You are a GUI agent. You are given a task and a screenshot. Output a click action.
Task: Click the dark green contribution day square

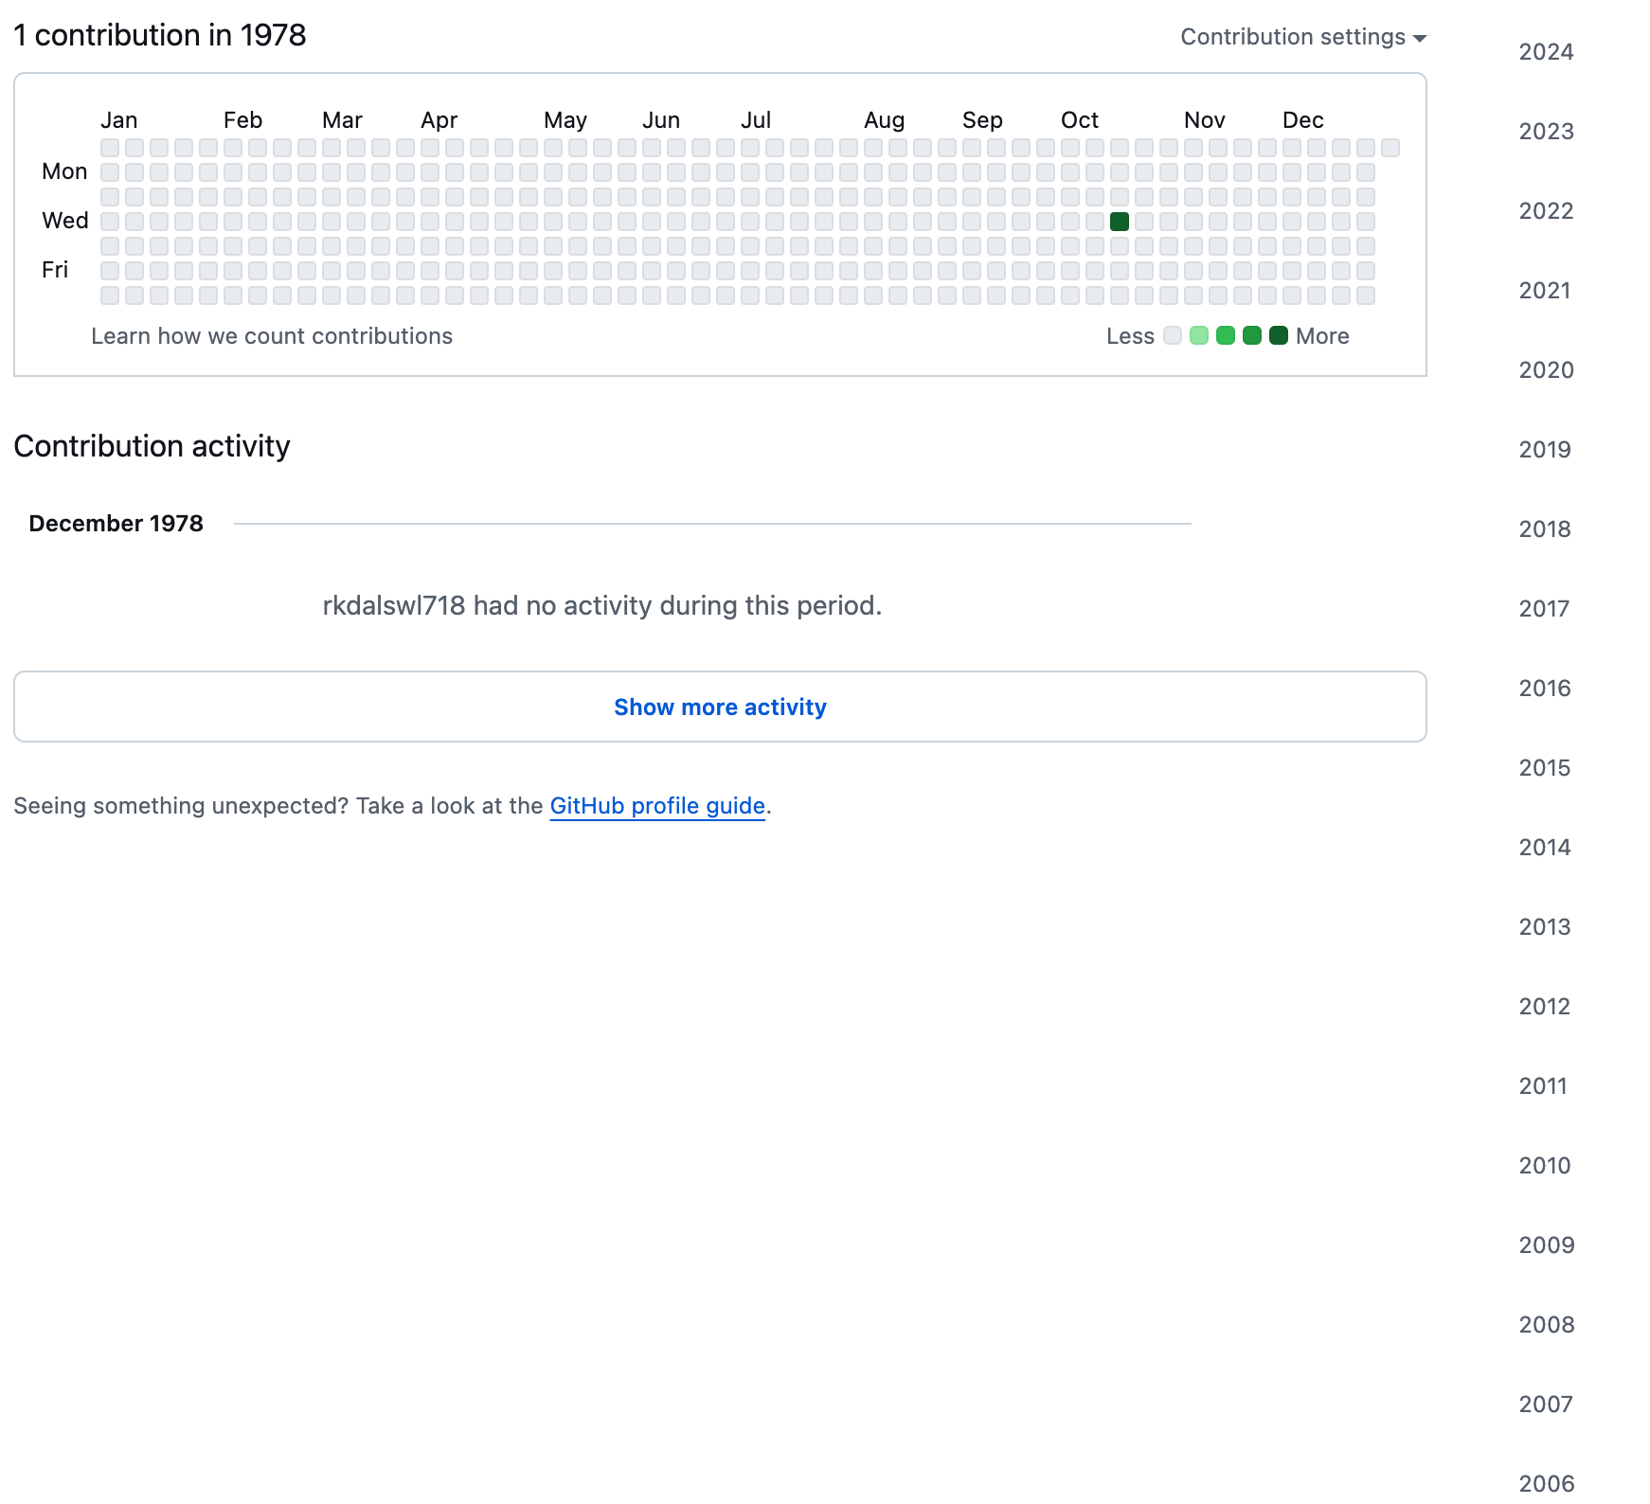[1120, 222]
